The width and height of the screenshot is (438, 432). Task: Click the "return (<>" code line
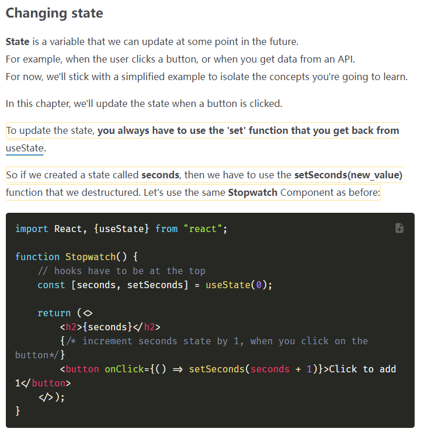[65, 313]
